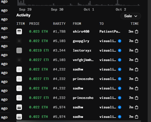Screen dimensions: 151x122
Task: Click the RARITY column header
Action: tap(59, 24)
